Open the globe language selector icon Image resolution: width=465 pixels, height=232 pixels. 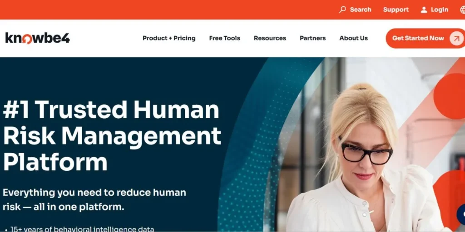pos(463,10)
